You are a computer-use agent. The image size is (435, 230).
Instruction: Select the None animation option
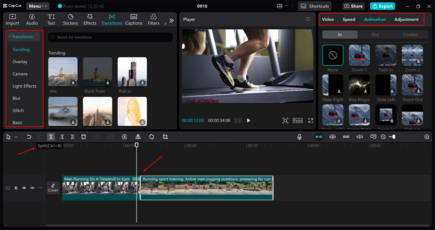tap(333, 55)
